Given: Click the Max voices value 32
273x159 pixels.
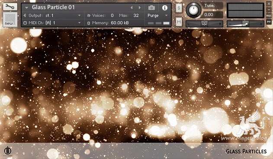Looking at the screenshot, I should pos(136,16).
